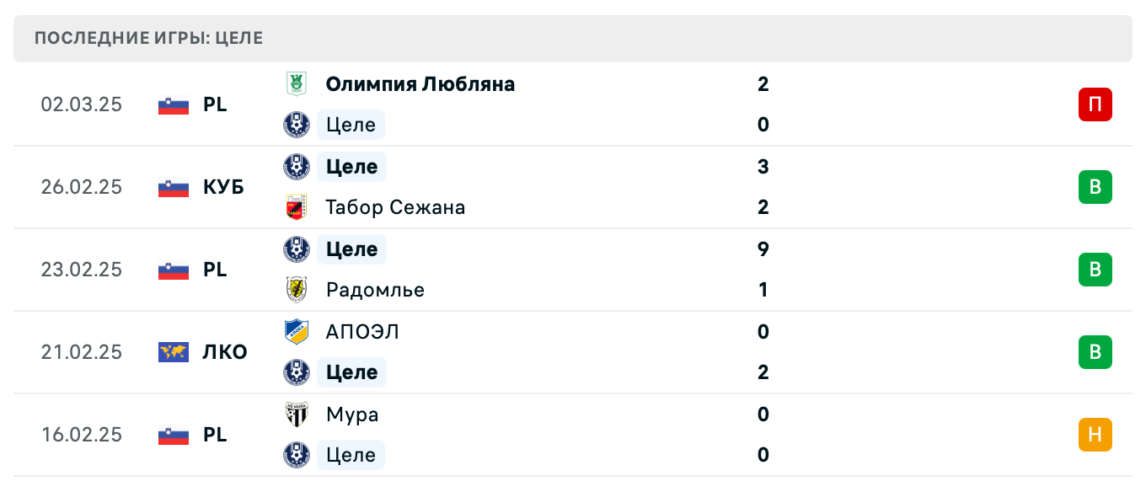Click the red П result badge

1095,104
